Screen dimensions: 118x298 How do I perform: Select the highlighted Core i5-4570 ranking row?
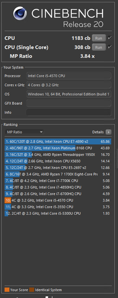point(58,200)
